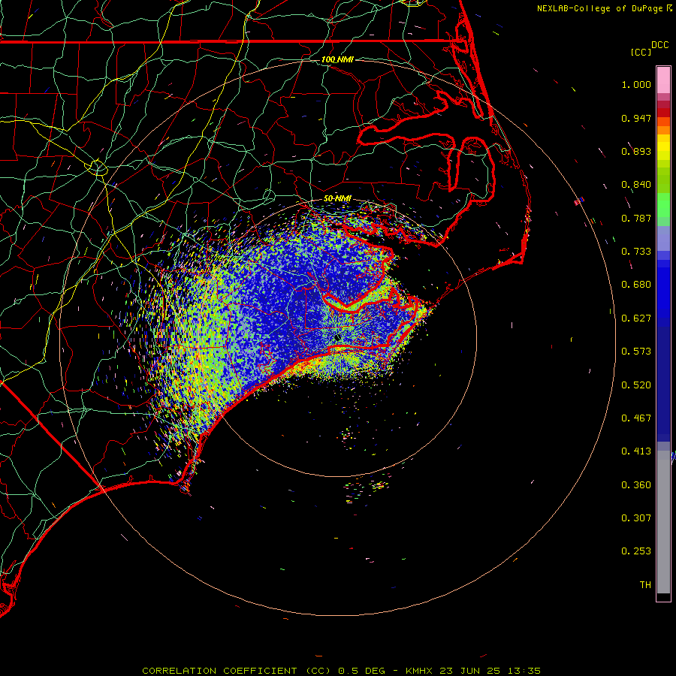
Task: Select the 0.413 color scale label
Action: click(x=636, y=451)
